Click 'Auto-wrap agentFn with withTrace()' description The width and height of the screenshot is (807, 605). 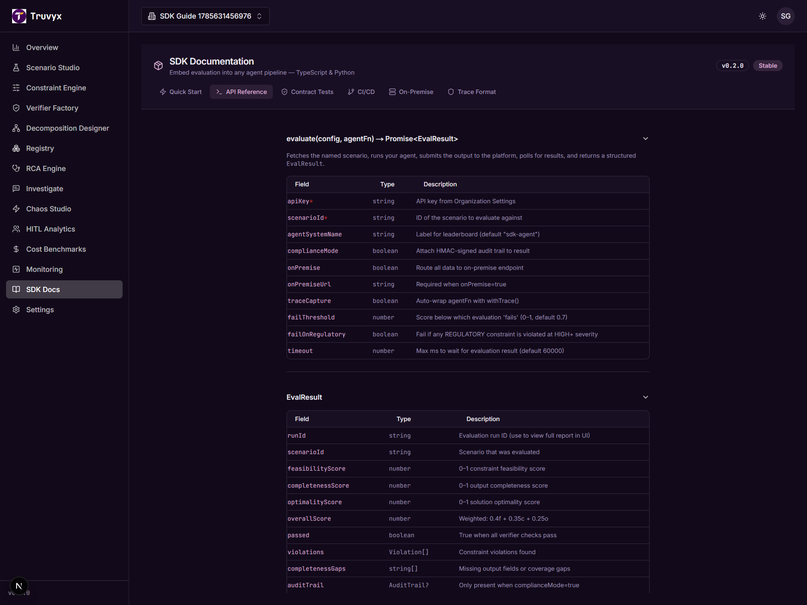click(x=467, y=301)
